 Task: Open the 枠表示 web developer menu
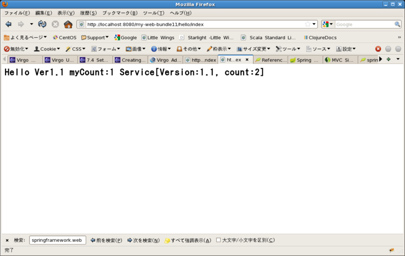[x=219, y=49]
